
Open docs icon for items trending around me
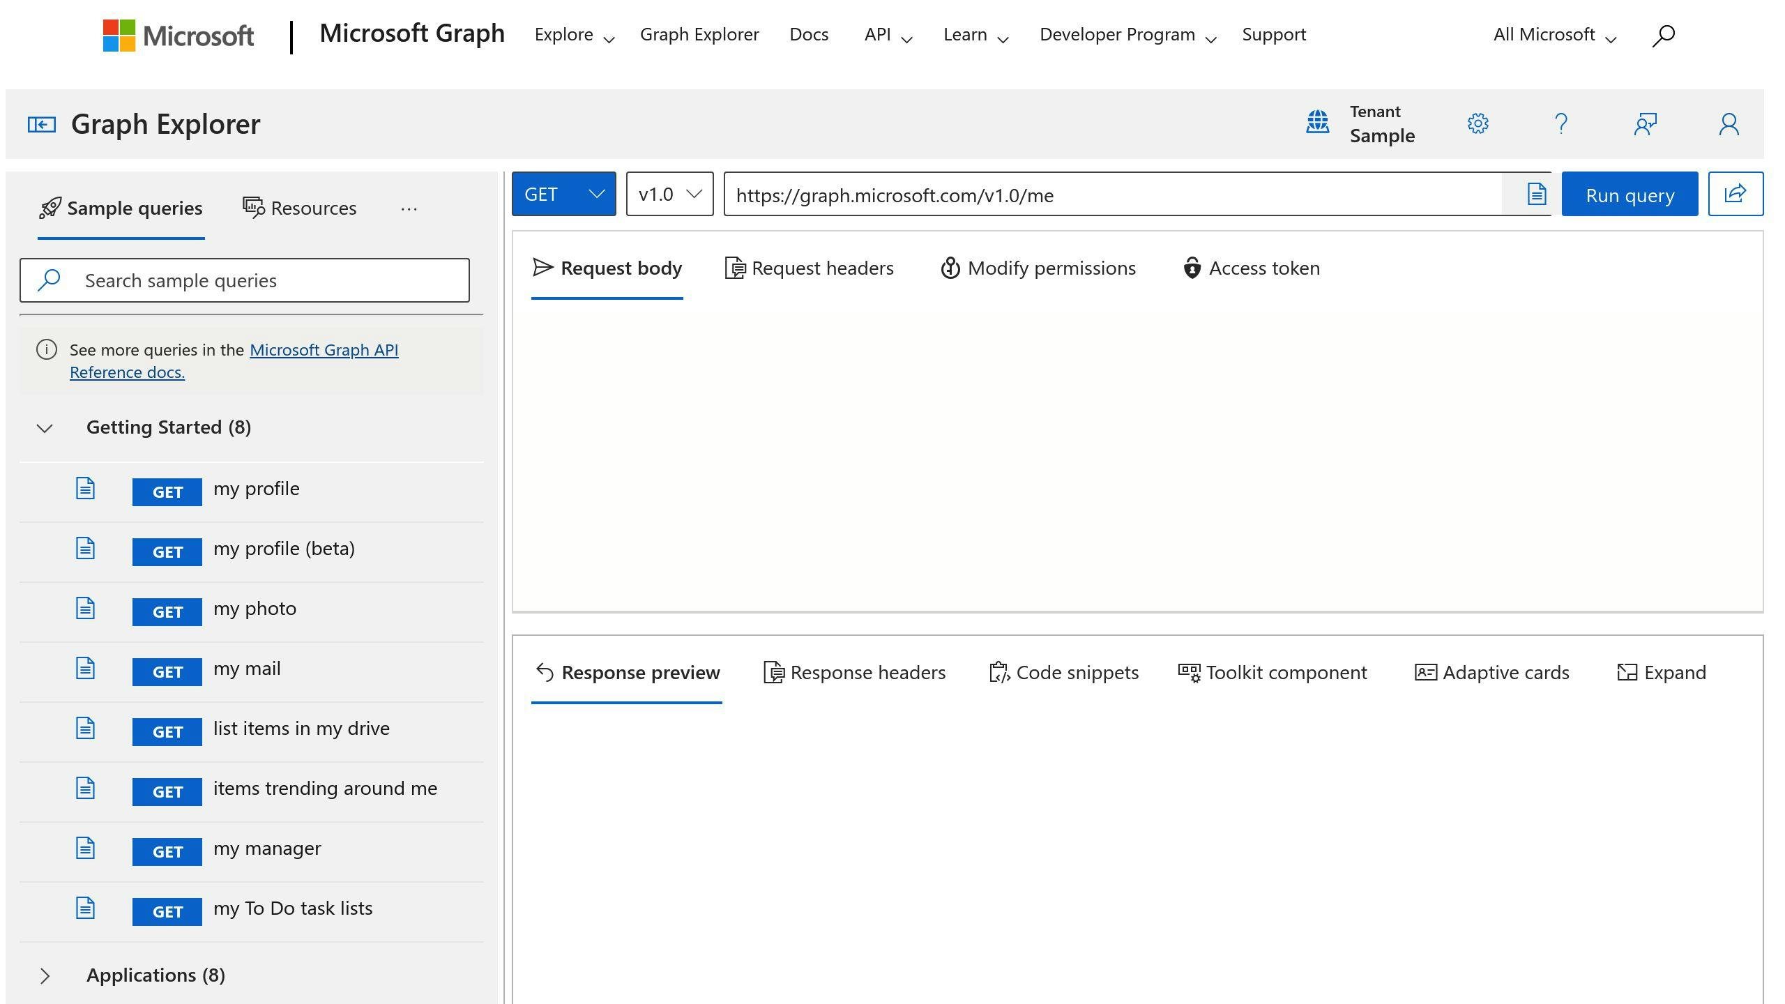(85, 788)
